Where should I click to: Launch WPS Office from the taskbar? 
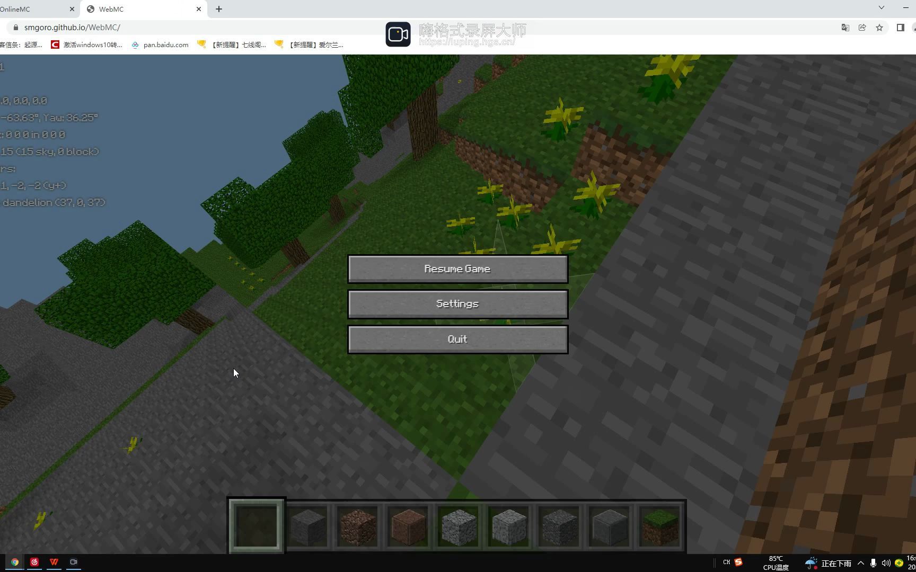pyautogui.click(x=54, y=562)
